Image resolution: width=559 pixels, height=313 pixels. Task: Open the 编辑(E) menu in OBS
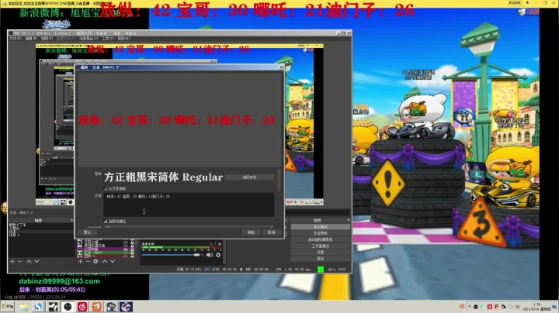pos(31,39)
